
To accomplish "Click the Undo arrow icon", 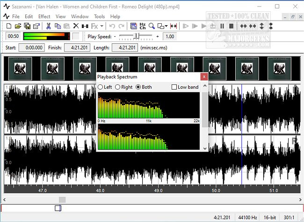I will pyautogui.click(x=112, y=26).
